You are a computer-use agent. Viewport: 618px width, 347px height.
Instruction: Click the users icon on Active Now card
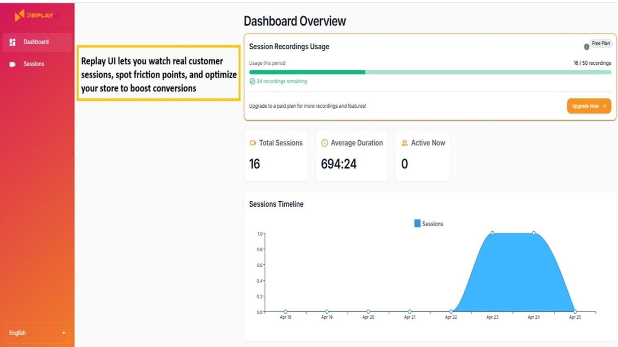click(x=404, y=143)
